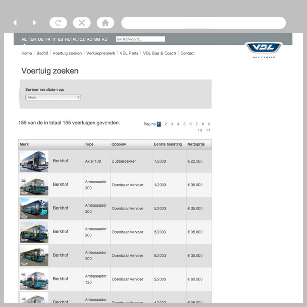Go to results page 9
307x307 pixels.
point(209,124)
